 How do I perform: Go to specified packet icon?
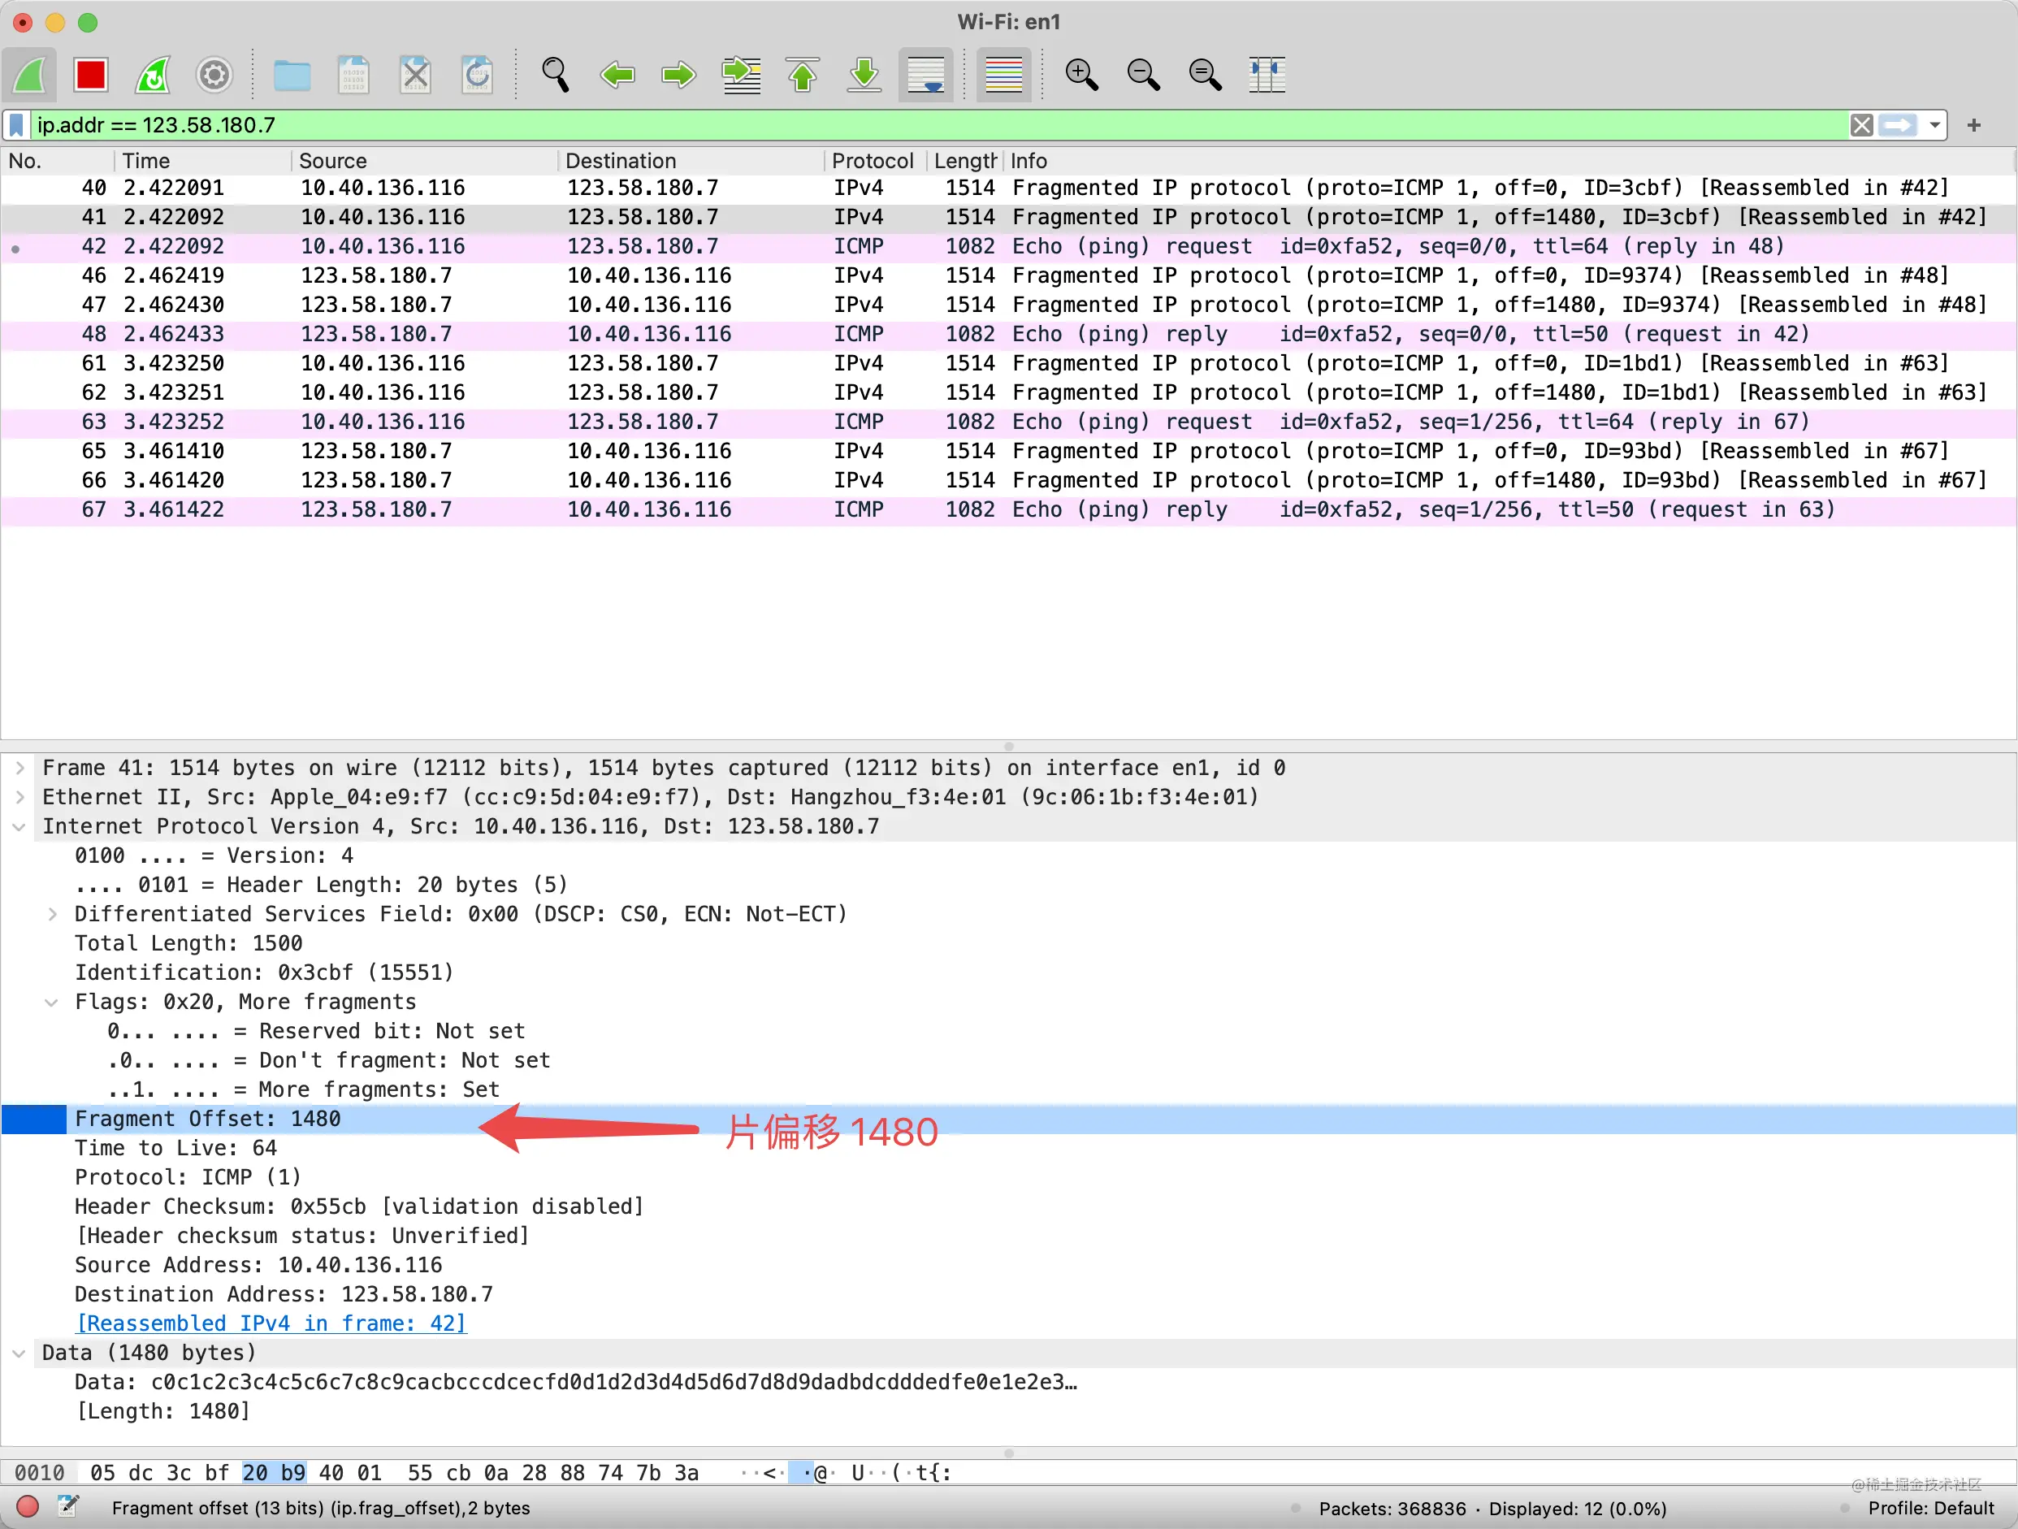(742, 75)
